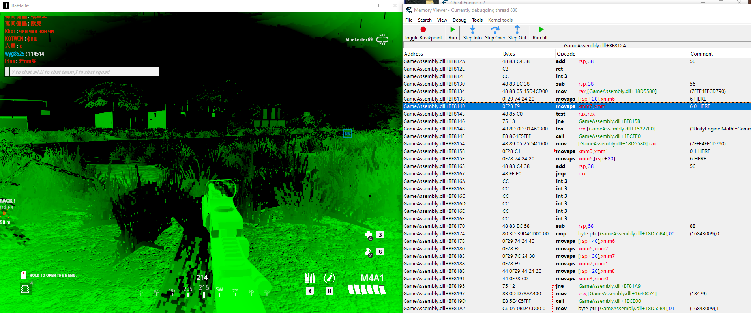
Task: Click the Run till... toolbar icon
Action: (541, 29)
